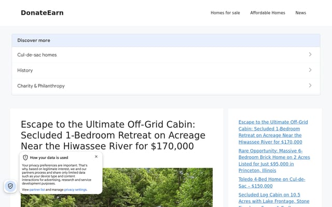332x207 pixels.
Task: Expand the History chevron arrow
Action: [x=310, y=70]
